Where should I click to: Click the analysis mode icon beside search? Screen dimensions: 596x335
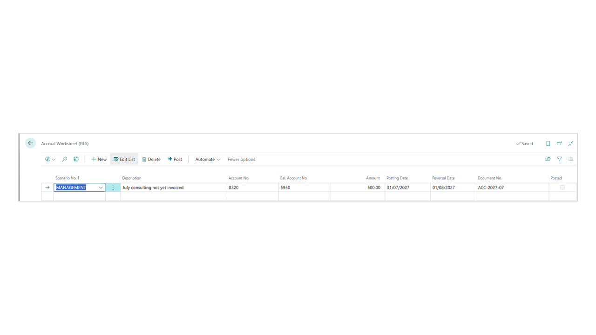76,159
